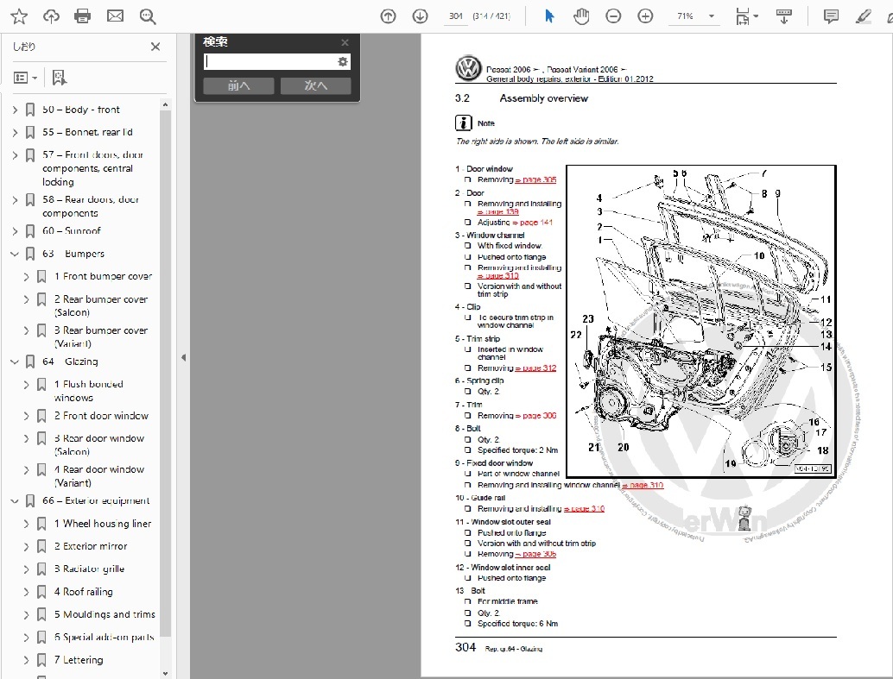
Task: Expand the 60 – Sunroof bookmark
Action: click(x=16, y=231)
